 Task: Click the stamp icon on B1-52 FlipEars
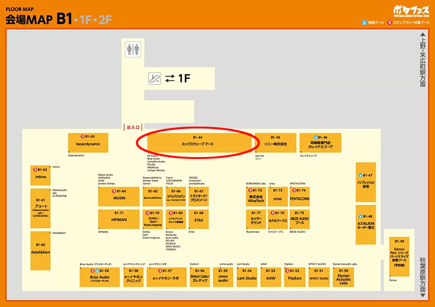[287, 270]
